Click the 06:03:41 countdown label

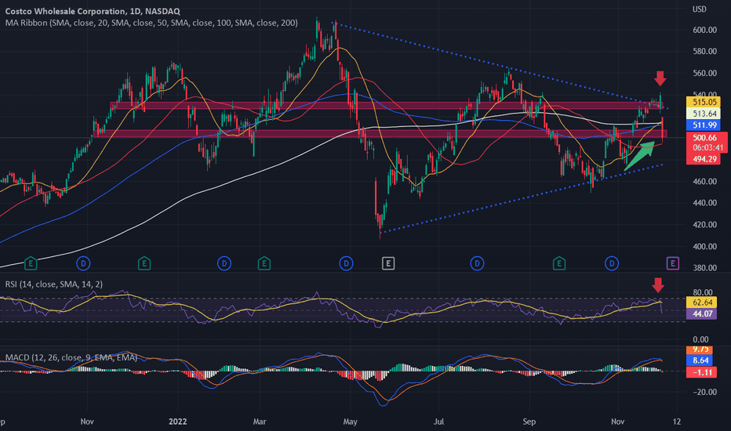(x=706, y=148)
